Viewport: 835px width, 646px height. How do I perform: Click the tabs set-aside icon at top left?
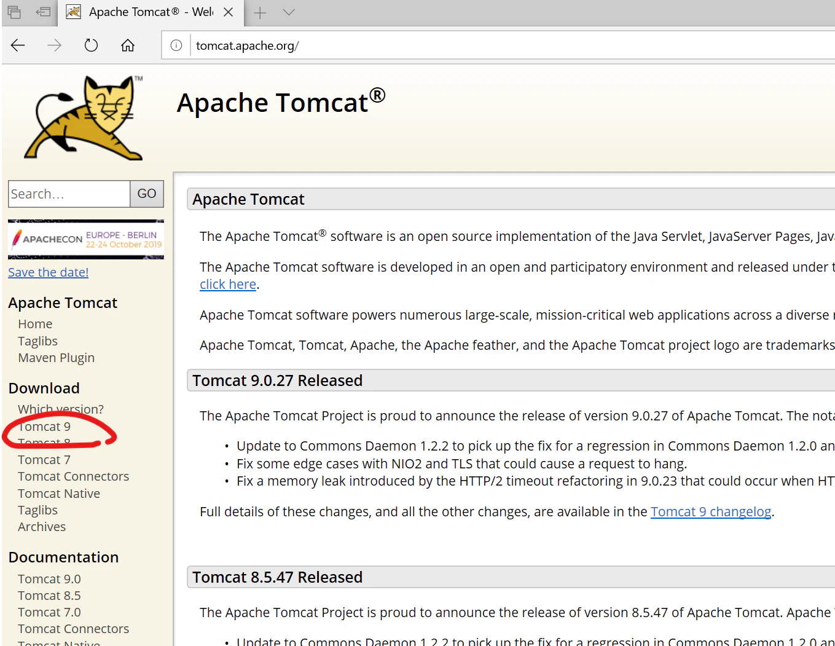pos(14,12)
